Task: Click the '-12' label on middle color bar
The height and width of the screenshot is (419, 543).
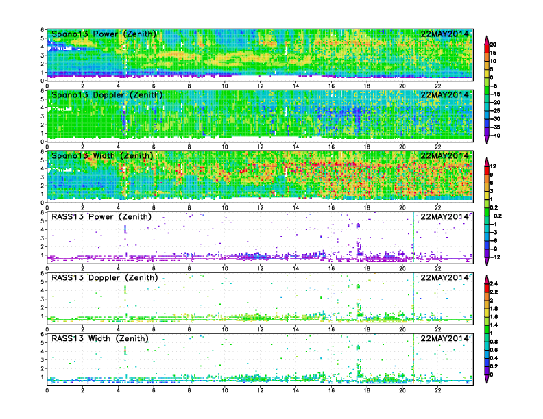Action: click(x=495, y=257)
